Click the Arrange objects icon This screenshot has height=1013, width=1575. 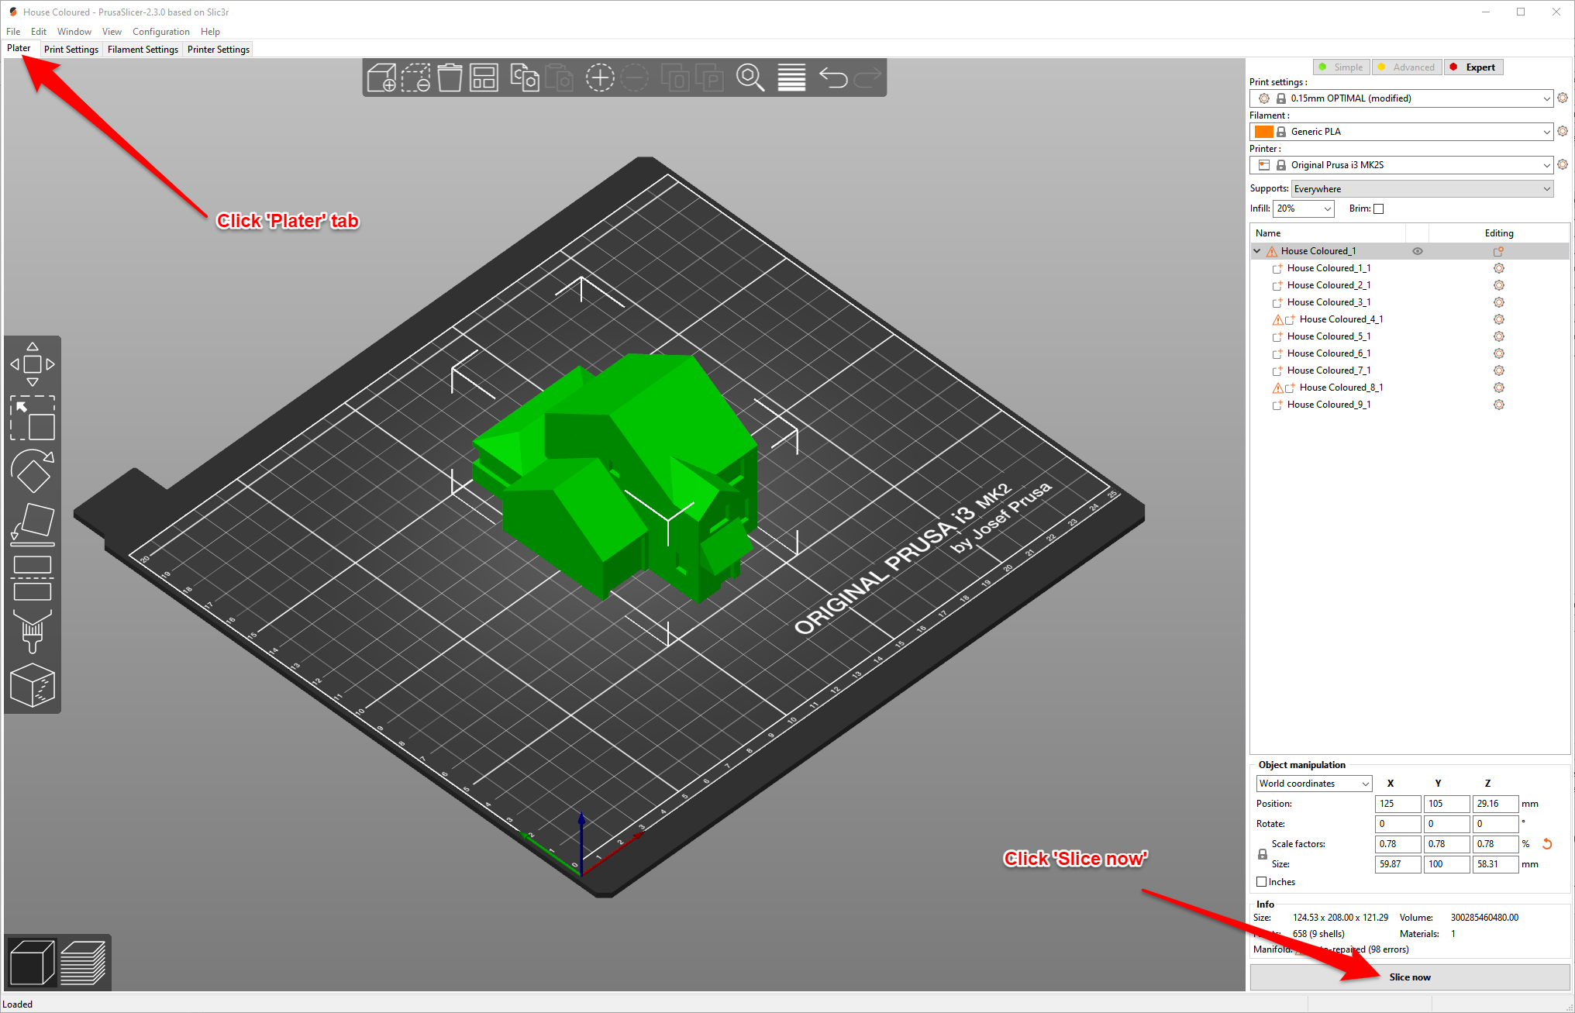click(484, 78)
